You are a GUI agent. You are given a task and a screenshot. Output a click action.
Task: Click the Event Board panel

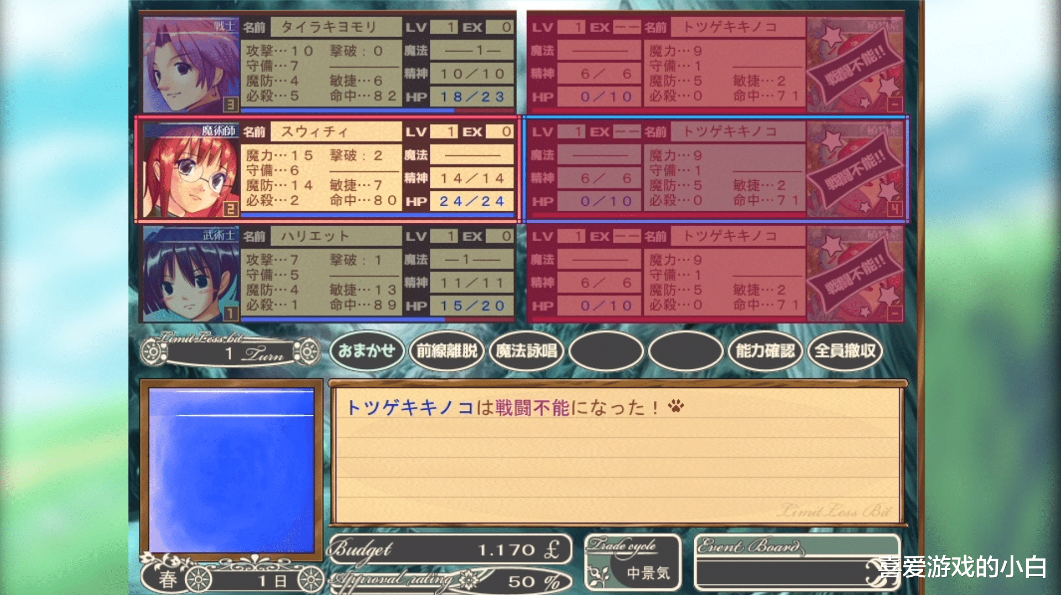797,562
